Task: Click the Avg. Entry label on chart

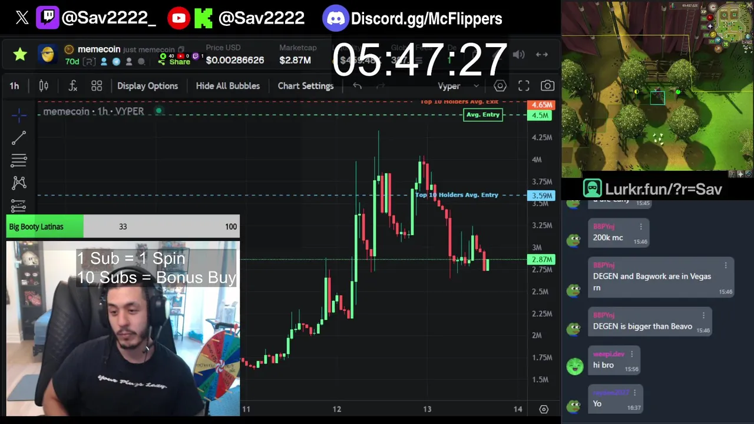Action: [x=483, y=115]
